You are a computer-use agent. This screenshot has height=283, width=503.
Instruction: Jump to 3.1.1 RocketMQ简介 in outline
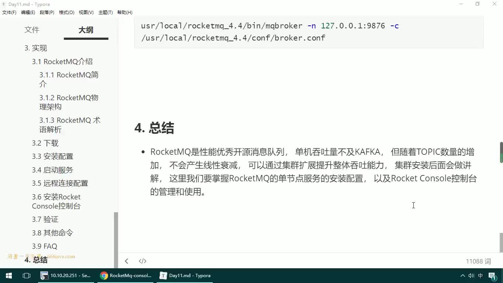click(x=69, y=80)
